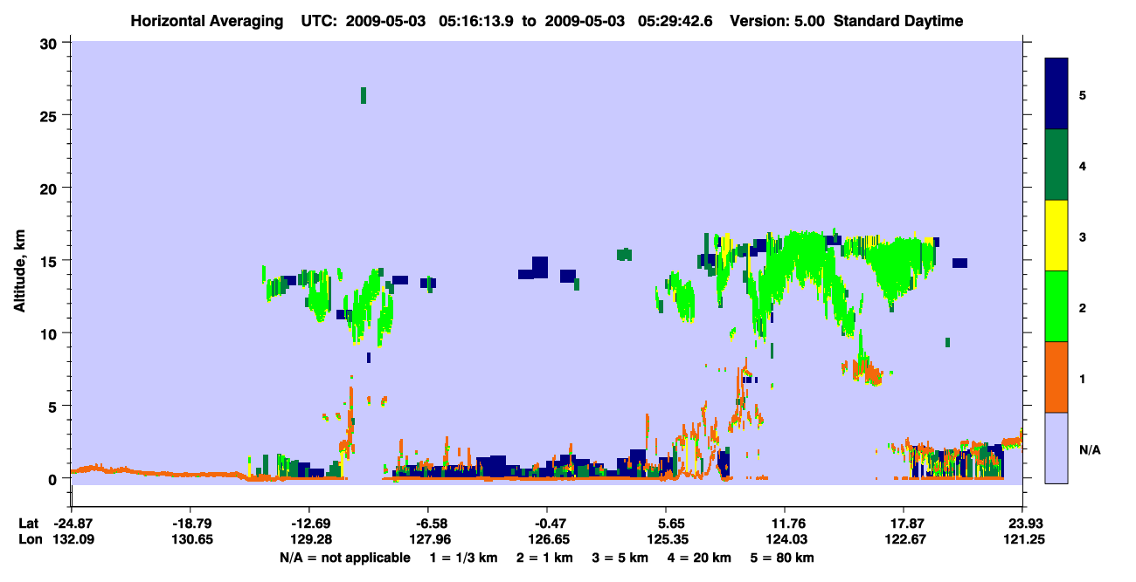Viewport: 1136px width, 582px height.
Task: Click the bright green colorbar segment labeled 2
Action: [1056, 306]
